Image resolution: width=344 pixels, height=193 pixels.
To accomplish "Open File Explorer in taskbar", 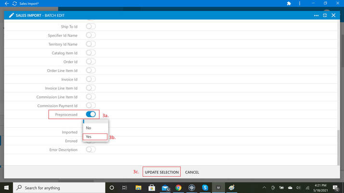I will 138,188.
